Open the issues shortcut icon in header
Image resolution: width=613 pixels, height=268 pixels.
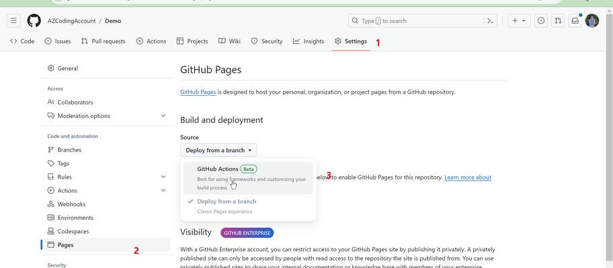[541, 21]
